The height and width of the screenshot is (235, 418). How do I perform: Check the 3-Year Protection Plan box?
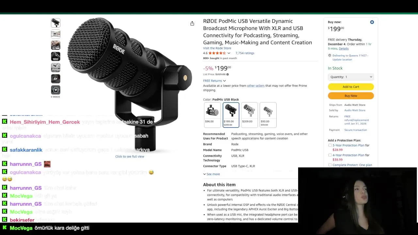[330, 145]
